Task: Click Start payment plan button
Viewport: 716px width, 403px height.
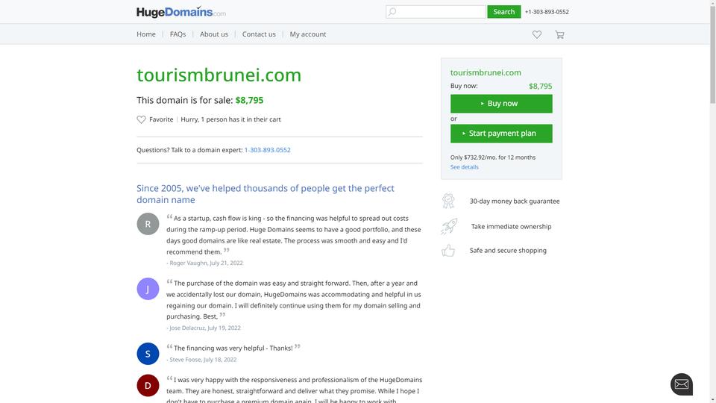Action: (501, 134)
